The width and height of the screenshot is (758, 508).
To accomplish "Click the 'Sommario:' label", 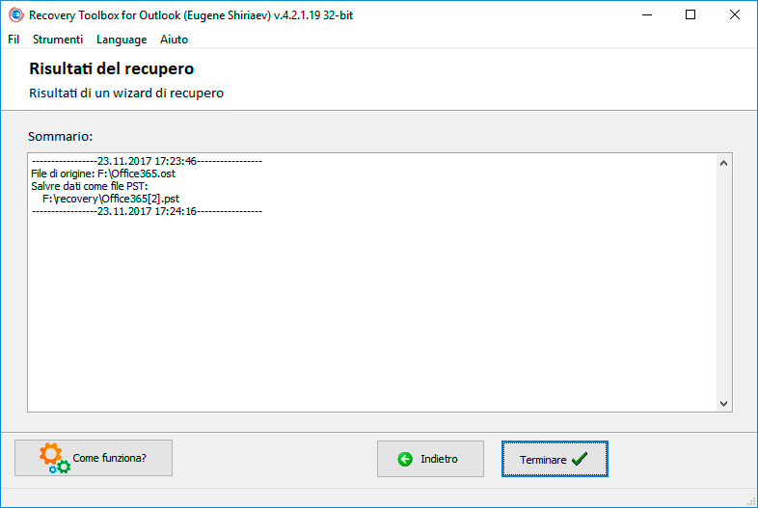I will tap(60, 136).
